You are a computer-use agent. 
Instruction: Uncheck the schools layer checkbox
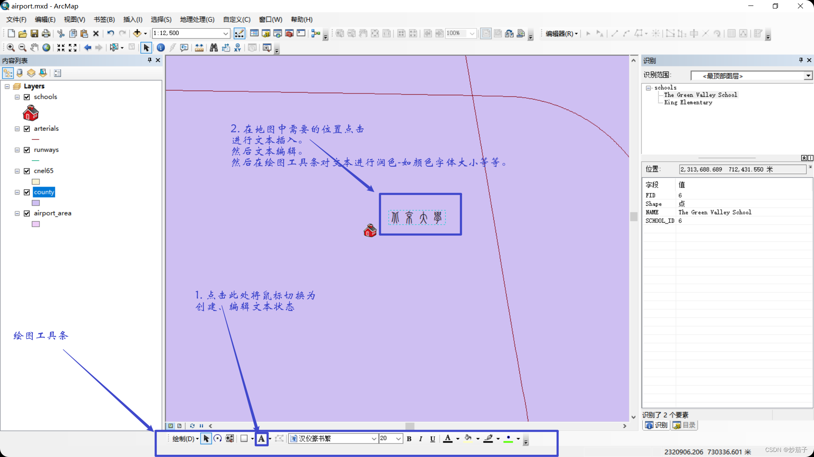click(x=27, y=97)
